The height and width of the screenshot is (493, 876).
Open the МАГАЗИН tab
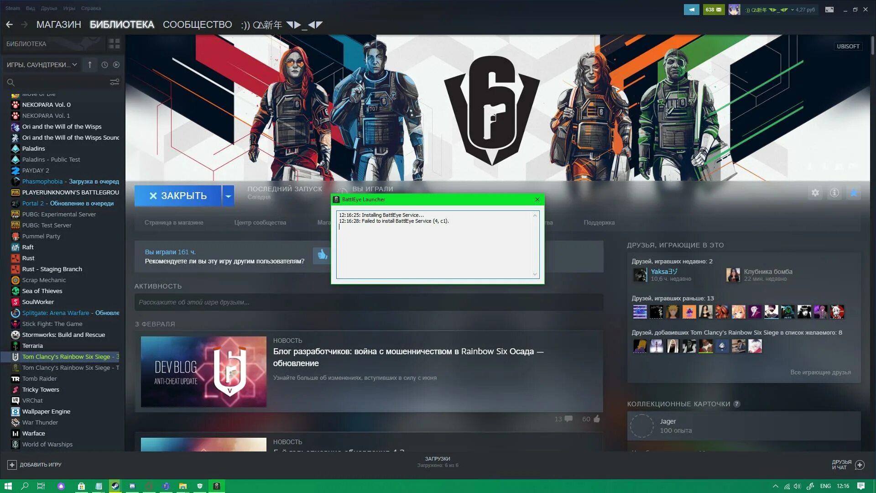[58, 25]
